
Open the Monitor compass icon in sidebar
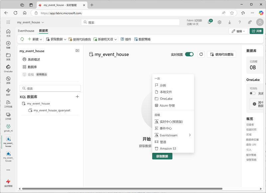pyautogui.click(x=8, y=80)
